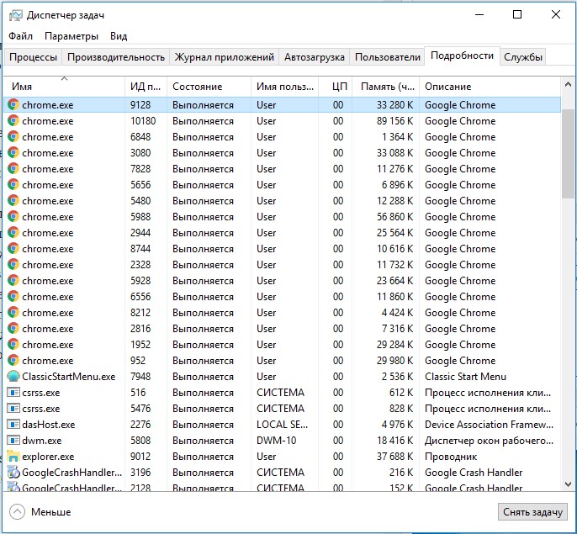Screen dimensions: 577x534
Task: Click the memory value 89 156 K
Action: [x=394, y=121]
